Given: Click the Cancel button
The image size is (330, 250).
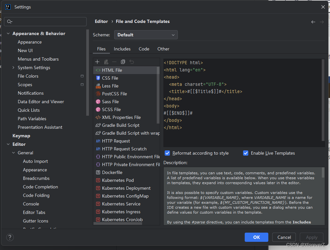Looking at the screenshot, I should click(x=284, y=237).
